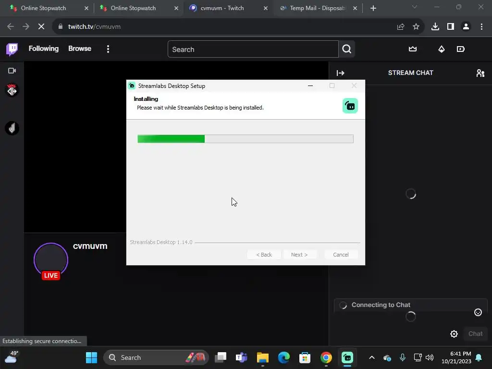The width and height of the screenshot is (492, 369).
Task: Click the followed channels camera icon
Action: point(12,71)
